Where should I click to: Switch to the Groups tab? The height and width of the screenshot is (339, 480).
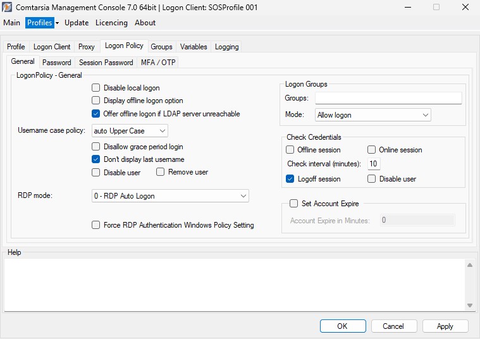pyautogui.click(x=161, y=47)
